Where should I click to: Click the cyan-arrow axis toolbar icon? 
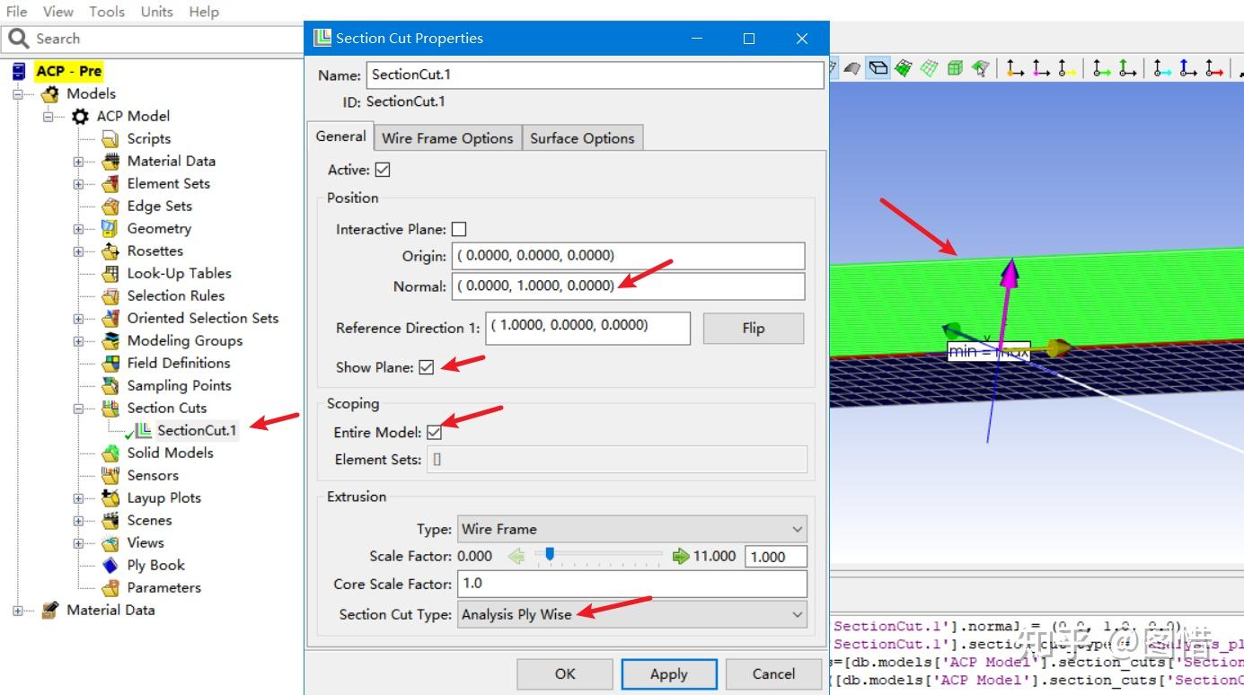click(x=1162, y=67)
